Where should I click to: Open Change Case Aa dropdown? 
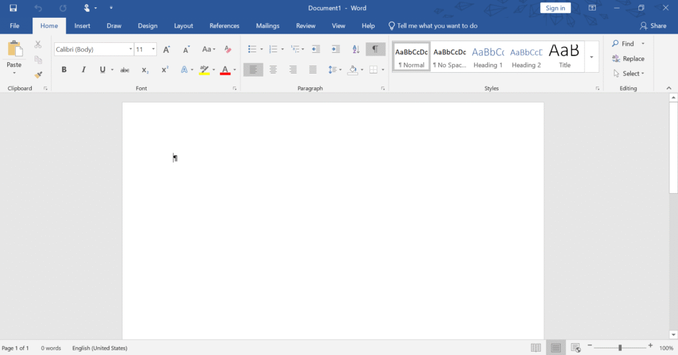point(209,49)
